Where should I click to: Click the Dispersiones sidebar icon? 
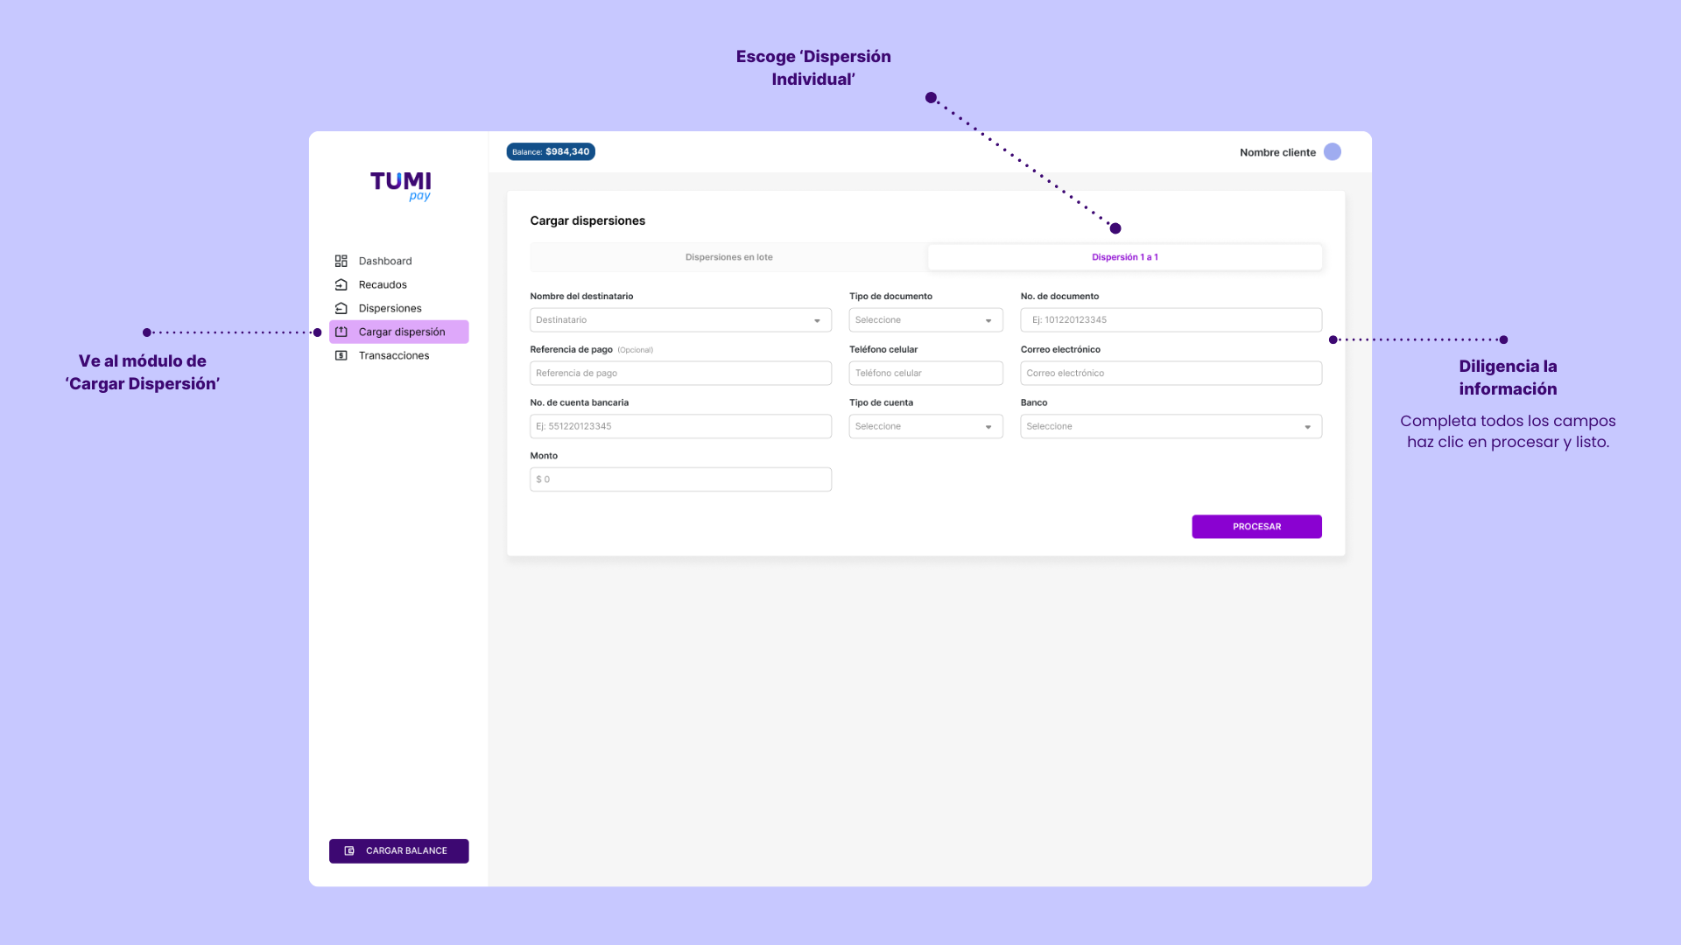341,308
